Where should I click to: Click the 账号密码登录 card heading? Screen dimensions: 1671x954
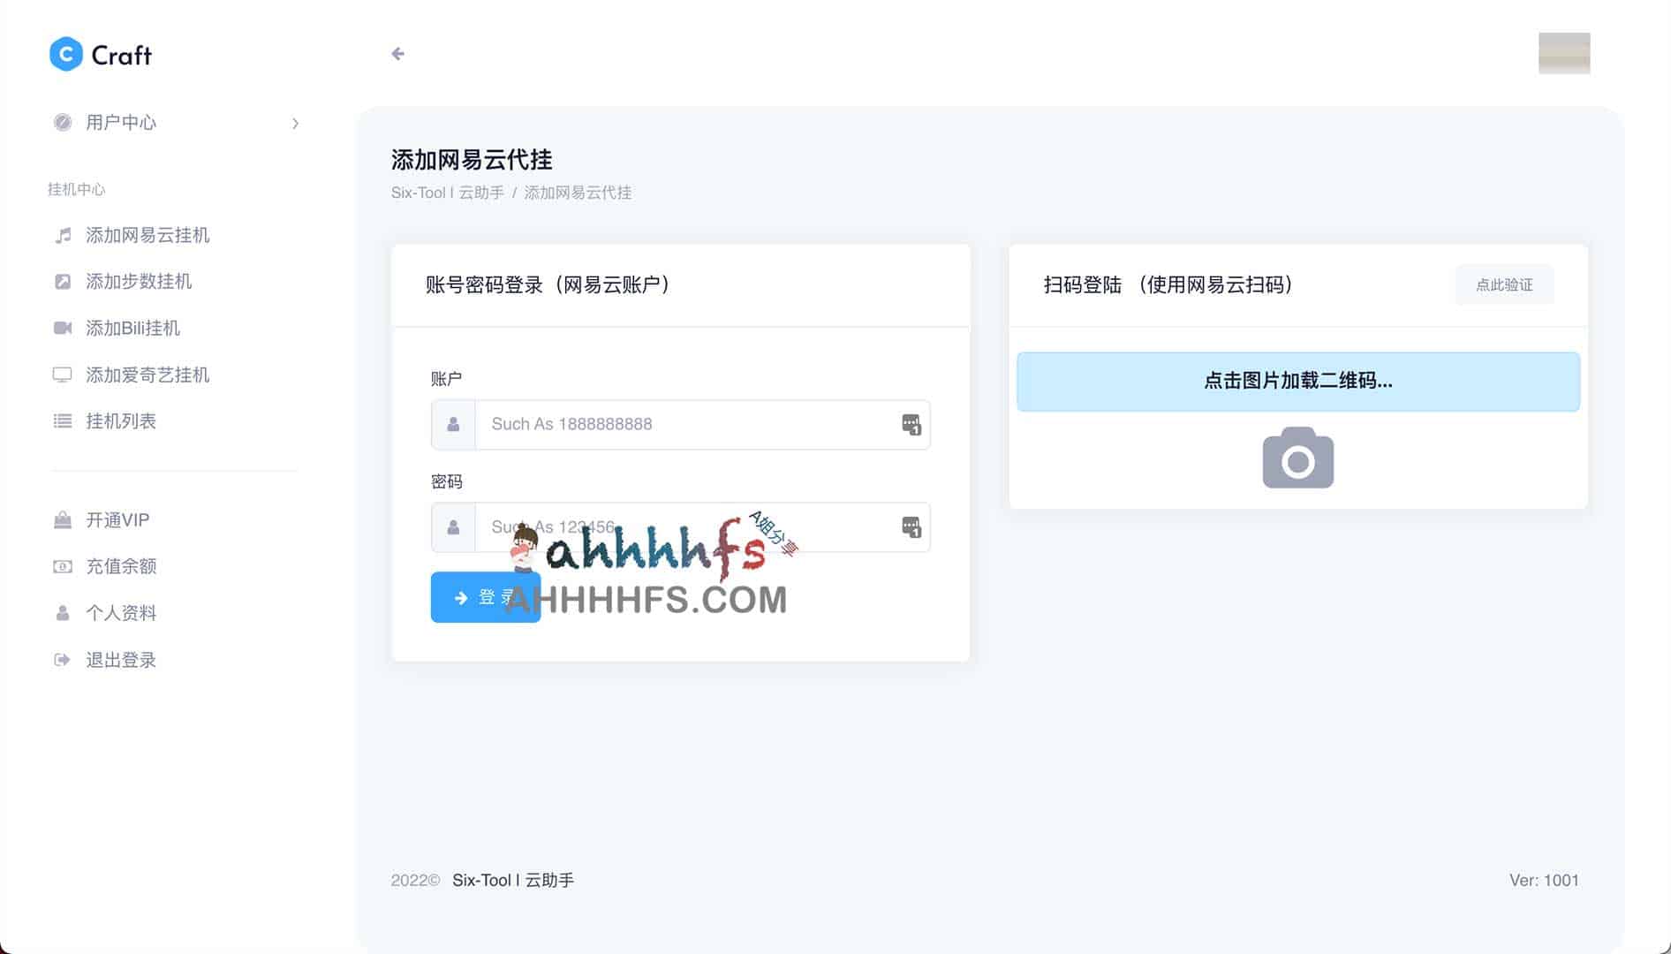(548, 284)
